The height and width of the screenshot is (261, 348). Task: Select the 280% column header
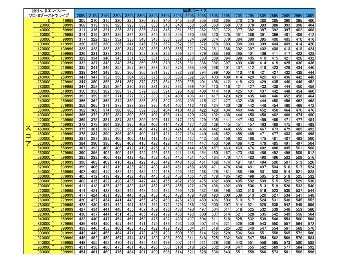[x=261, y=15]
